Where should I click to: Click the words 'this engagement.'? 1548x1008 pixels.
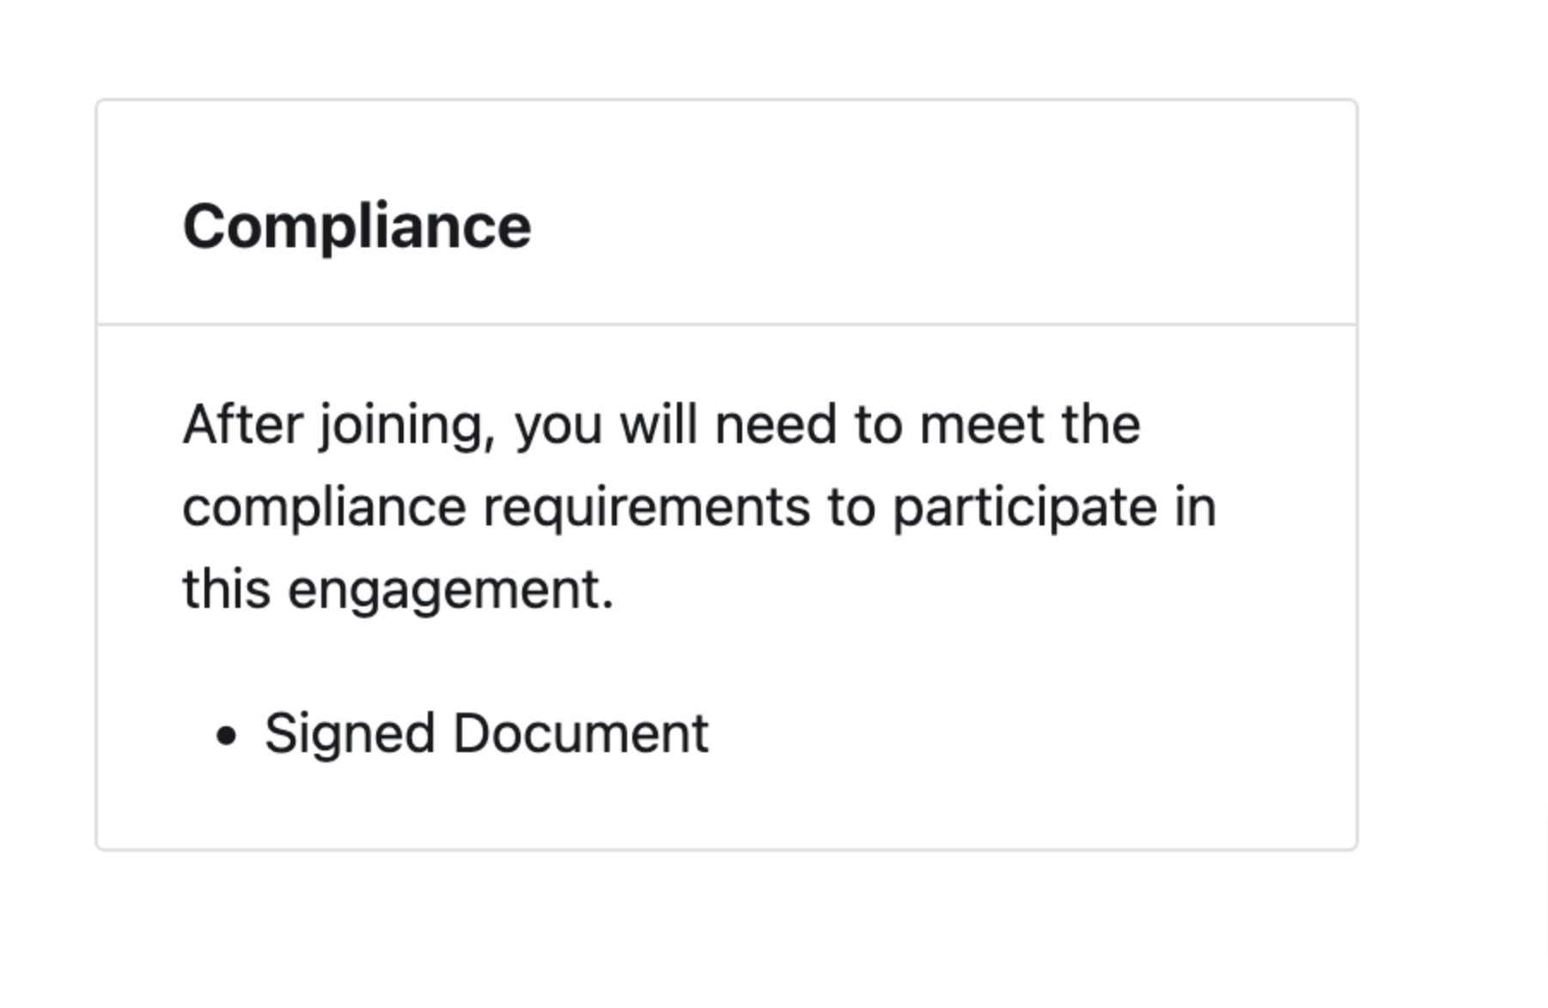(x=399, y=590)
